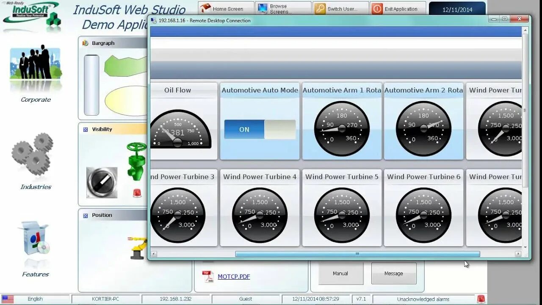Click the cylinder tank bargraph
Viewport: 542px width, 305px height.
pos(91,85)
